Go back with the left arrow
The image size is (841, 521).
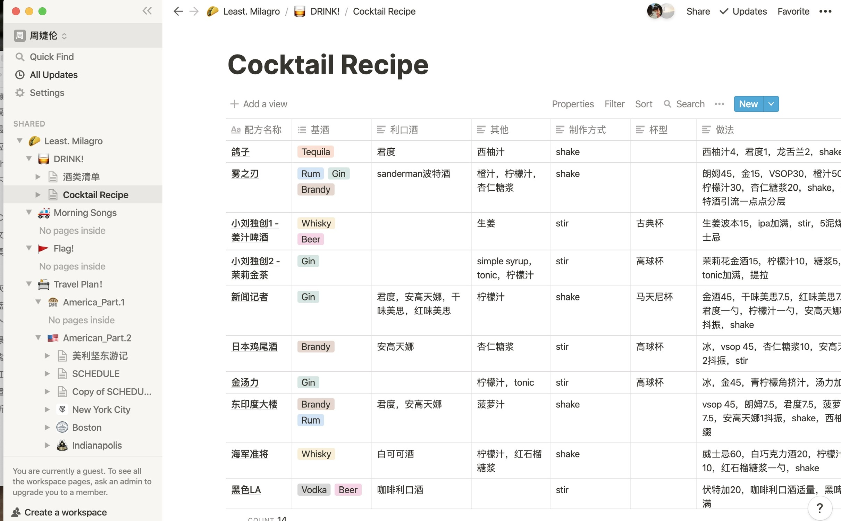pyautogui.click(x=178, y=11)
